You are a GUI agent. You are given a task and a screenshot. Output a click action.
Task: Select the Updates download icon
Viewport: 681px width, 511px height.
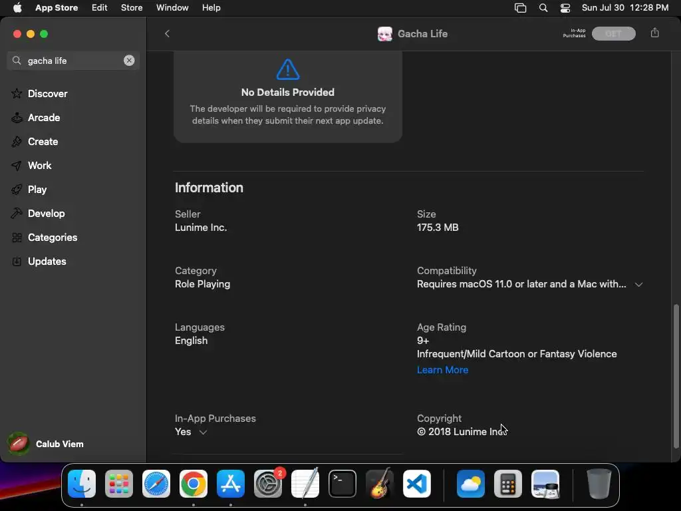point(17,261)
